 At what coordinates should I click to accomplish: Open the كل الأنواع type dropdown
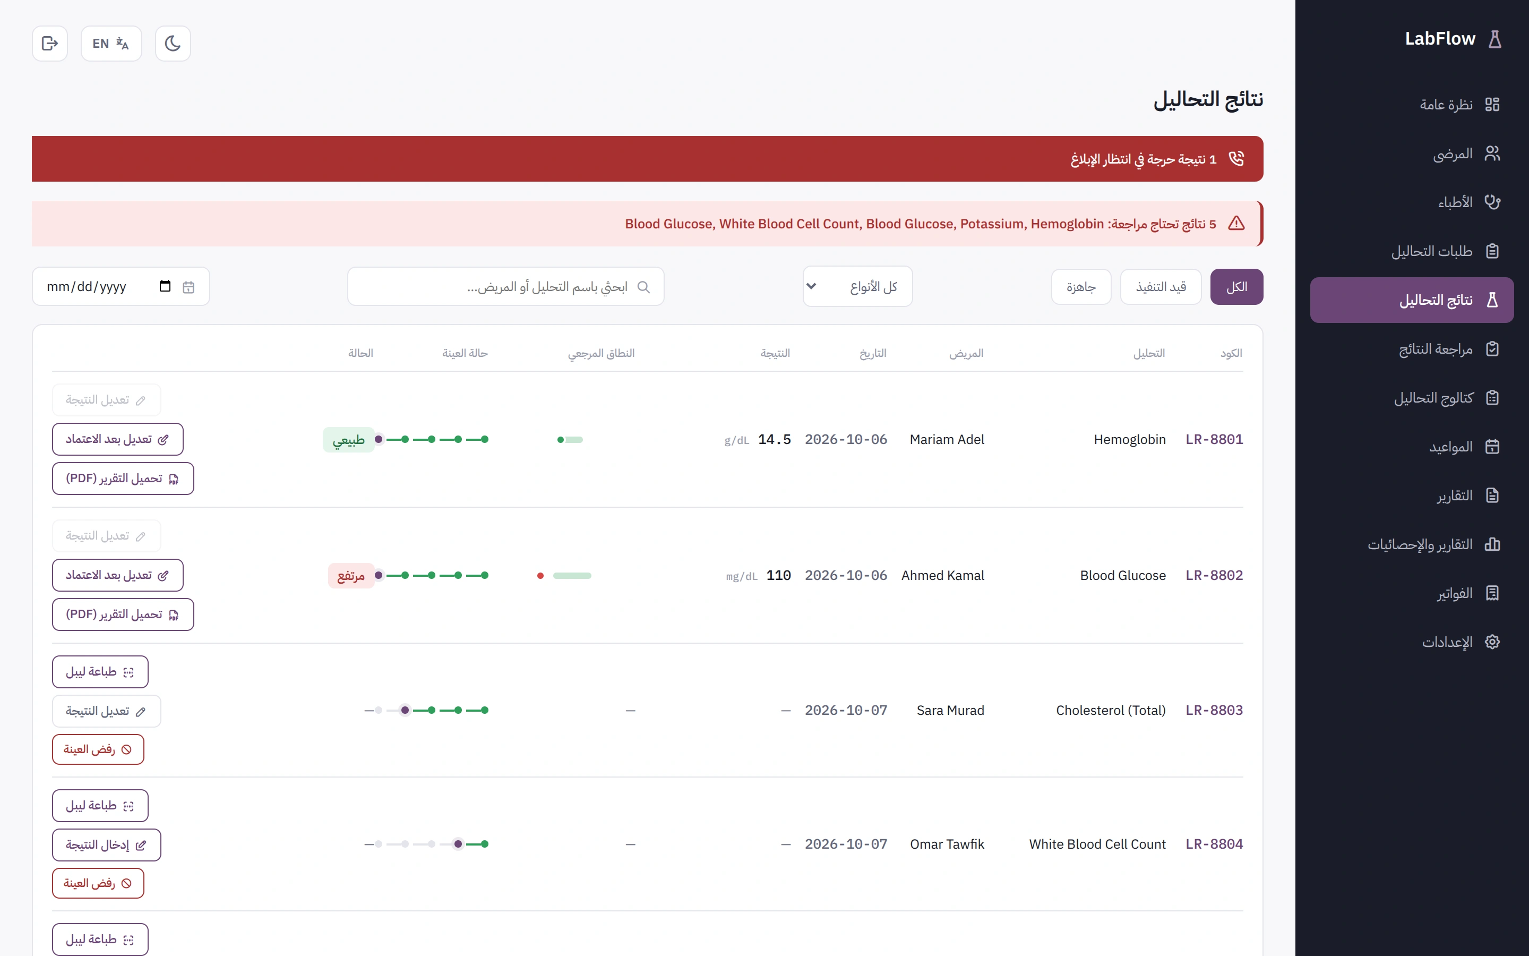(x=857, y=286)
